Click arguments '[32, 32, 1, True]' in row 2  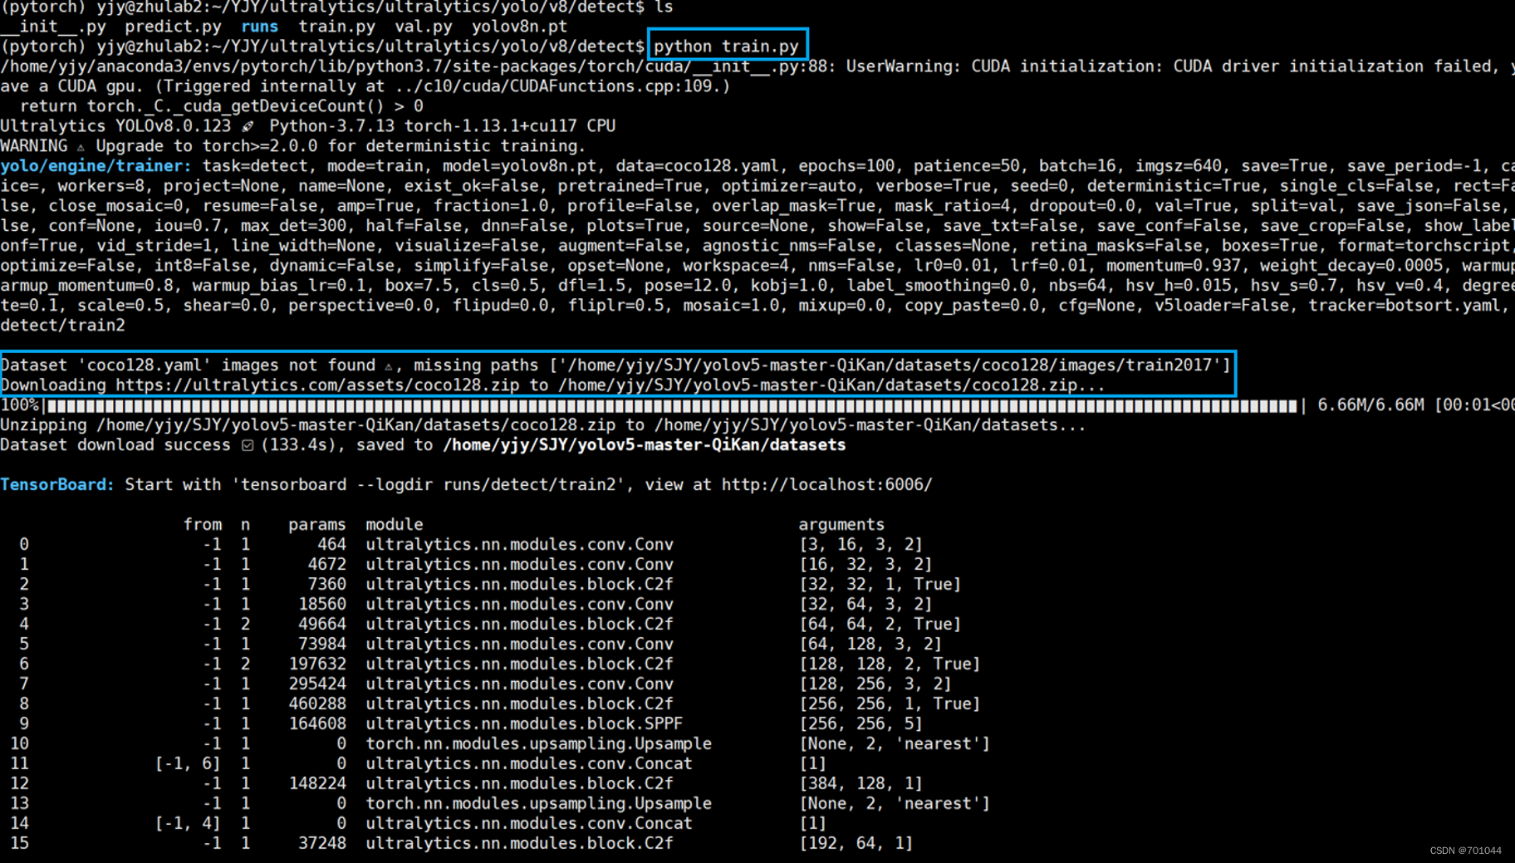pos(880,585)
